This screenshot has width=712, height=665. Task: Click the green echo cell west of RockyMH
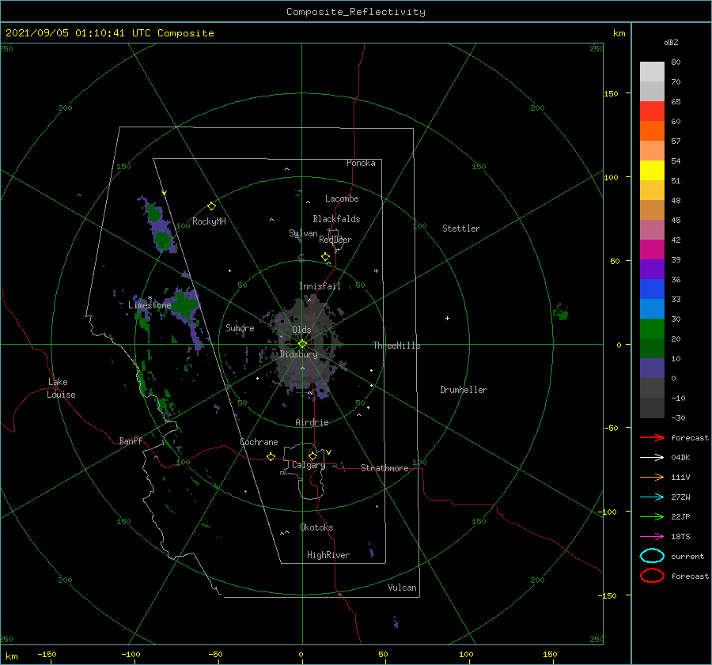coord(158,225)
